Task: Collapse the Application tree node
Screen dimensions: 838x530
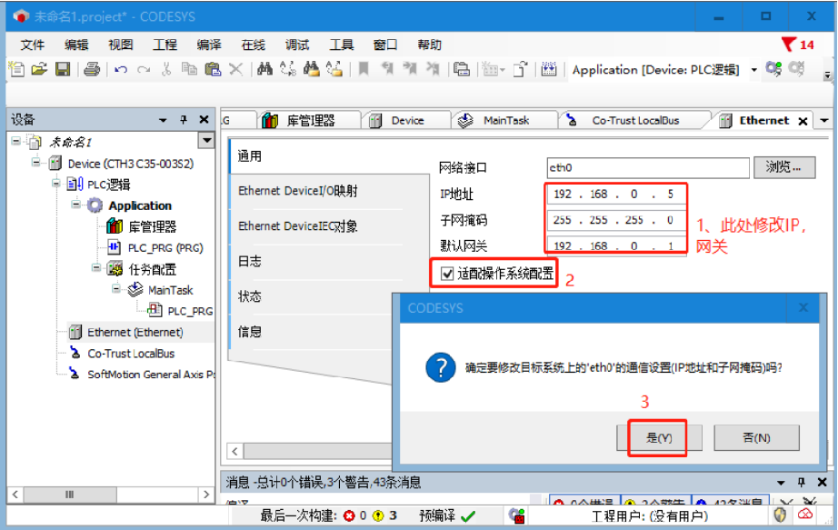Action: point(75,205)
